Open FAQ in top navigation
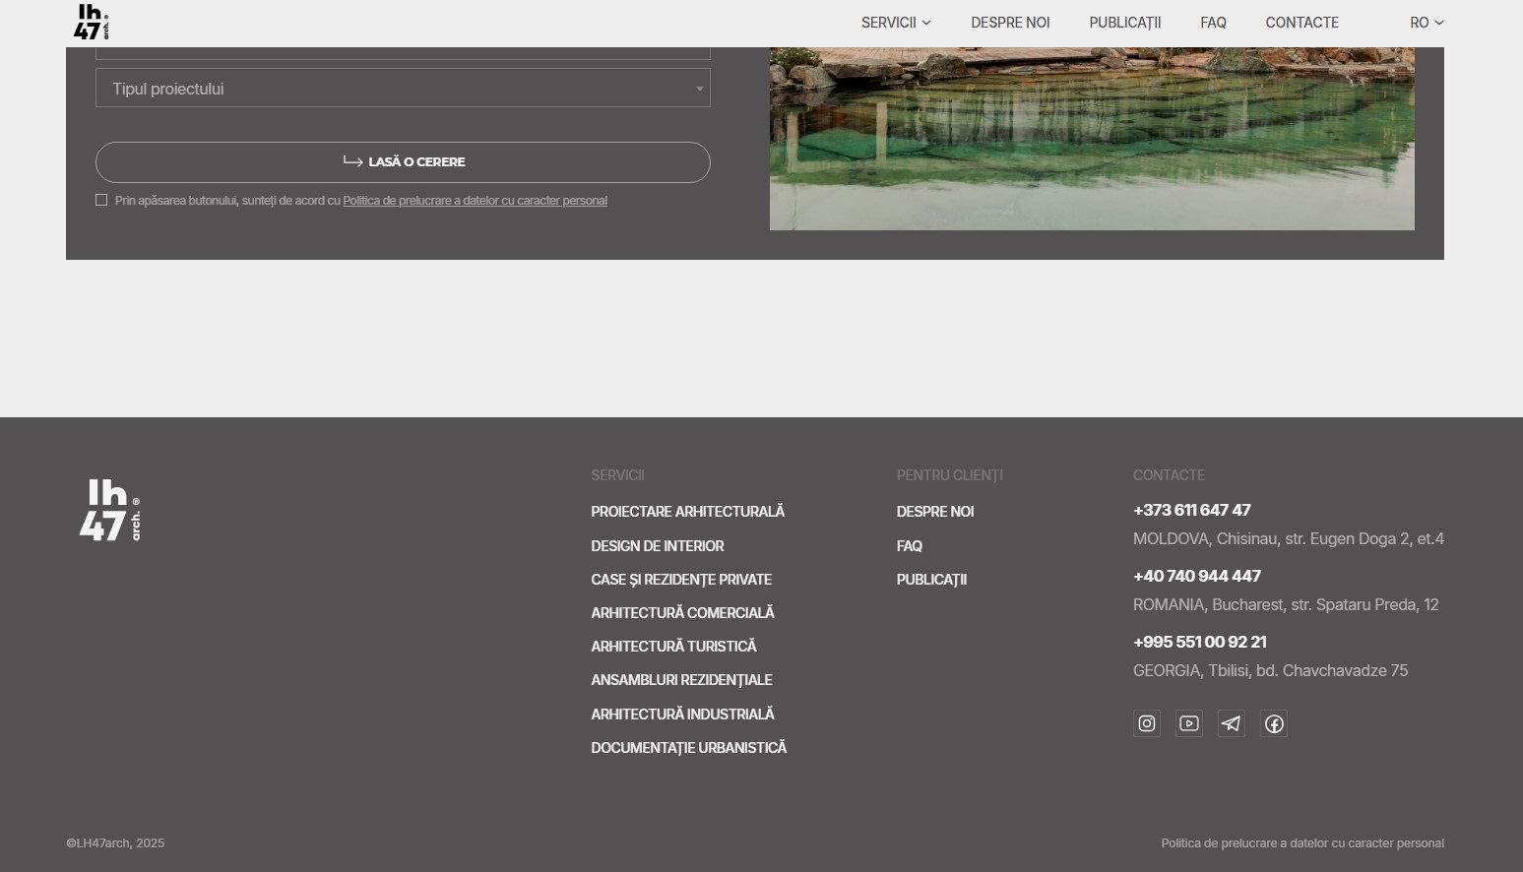This screenshot has height=872, width=1523. (1213, 23)
